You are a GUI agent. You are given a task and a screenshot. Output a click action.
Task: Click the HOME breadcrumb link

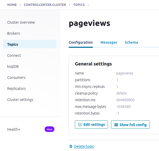[12, 5]
